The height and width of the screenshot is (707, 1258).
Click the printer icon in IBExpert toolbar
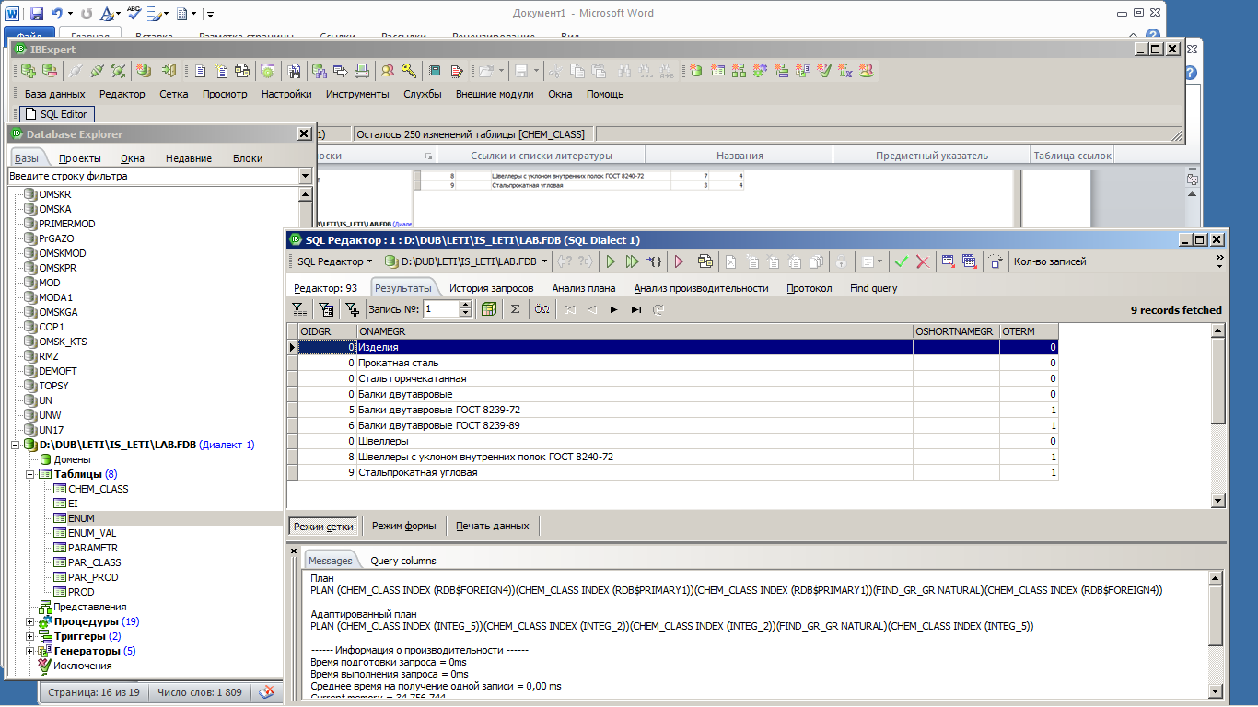click(362, 70)
